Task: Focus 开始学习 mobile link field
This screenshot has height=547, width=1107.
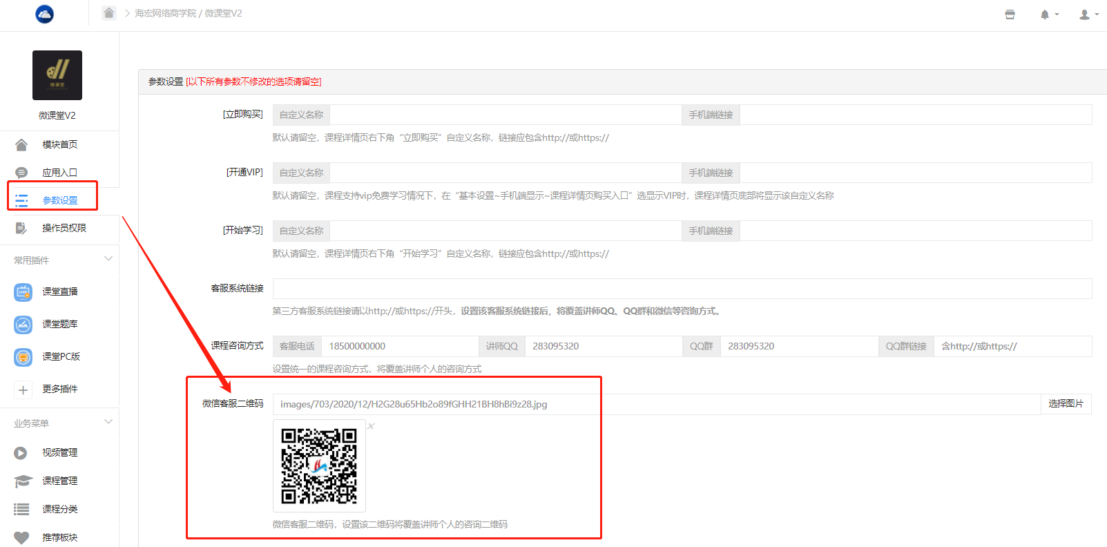Action: (916, 231)
